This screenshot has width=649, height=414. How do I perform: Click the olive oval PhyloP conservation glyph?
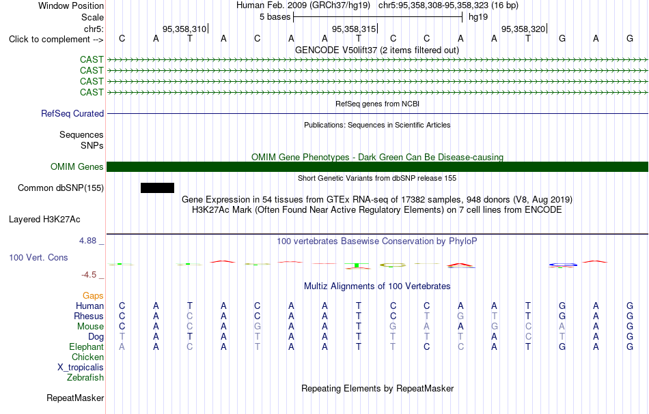(393, 265)
